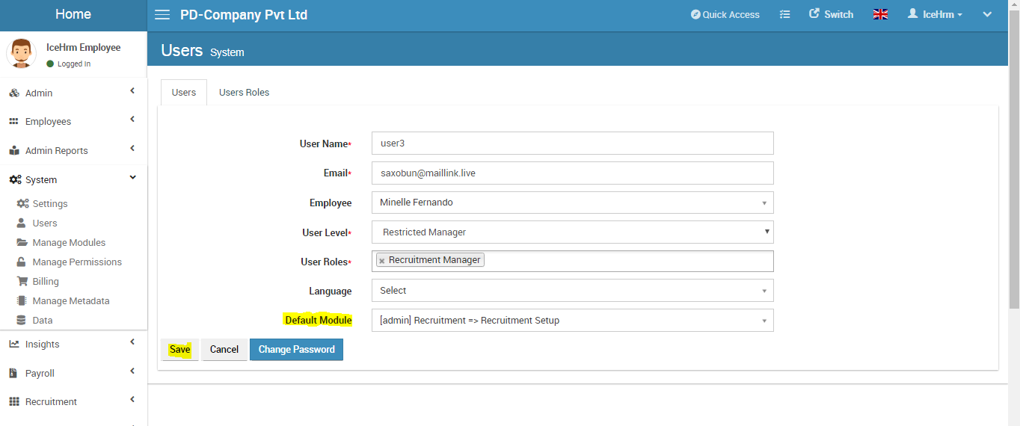Click the Settings cogs icon
Viewport: 1020px width, 426px height.
(x=22, y=203)
